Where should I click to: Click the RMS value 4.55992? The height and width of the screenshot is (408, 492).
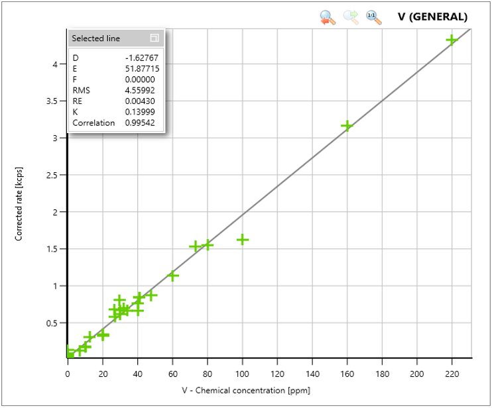(144, 90)
